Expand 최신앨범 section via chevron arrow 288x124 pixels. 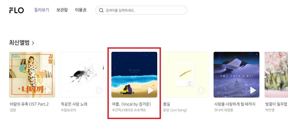[x=33, y=43]
